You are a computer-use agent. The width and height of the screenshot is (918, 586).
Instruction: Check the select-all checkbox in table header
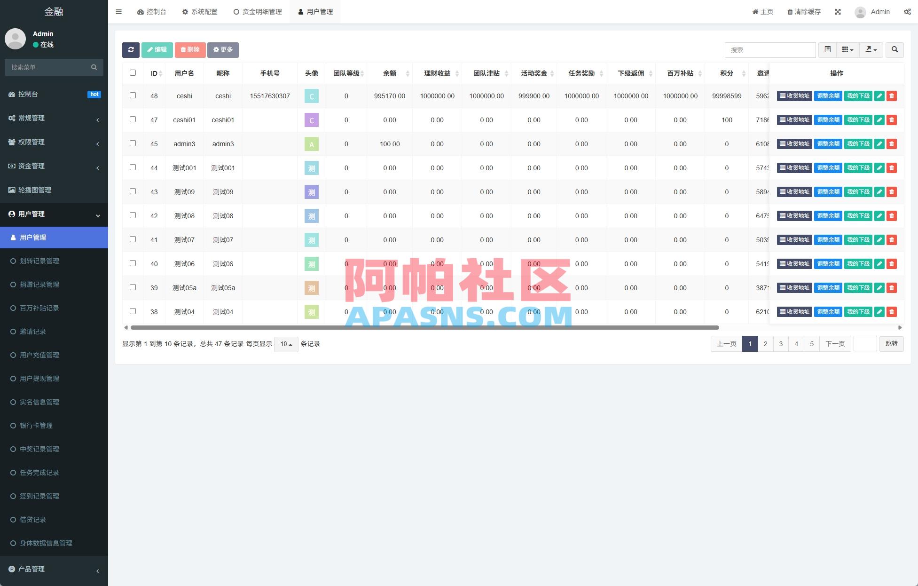[133, 73]
